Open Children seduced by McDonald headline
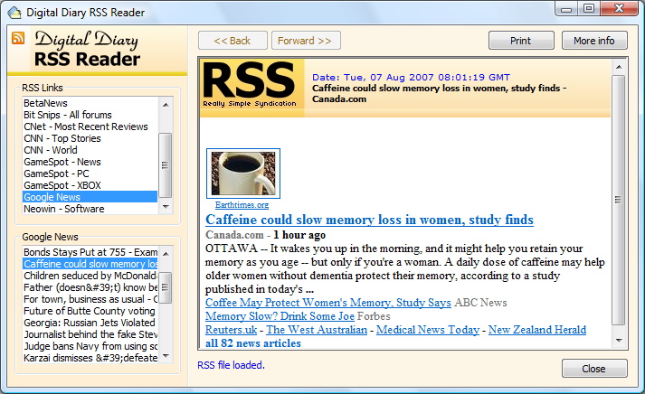Viewport: 645px width, 394px height. point(90,276)
